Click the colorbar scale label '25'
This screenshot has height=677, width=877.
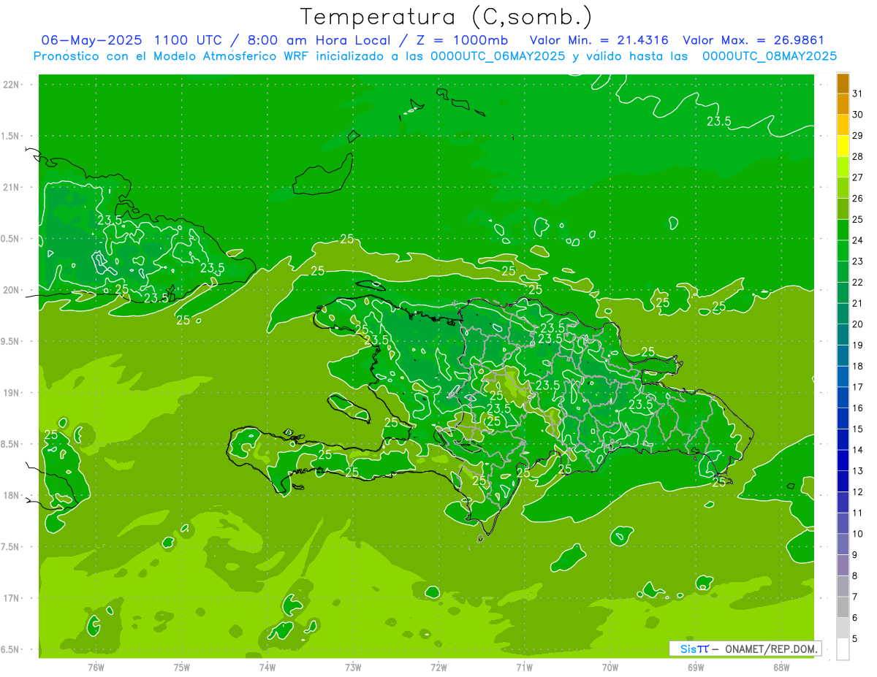pyautogui.click(x=857, y=219)
